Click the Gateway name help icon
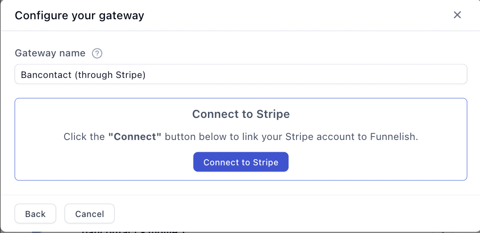Screen dimensions: 480x233 pyautogui.click(x=97, y=53)
